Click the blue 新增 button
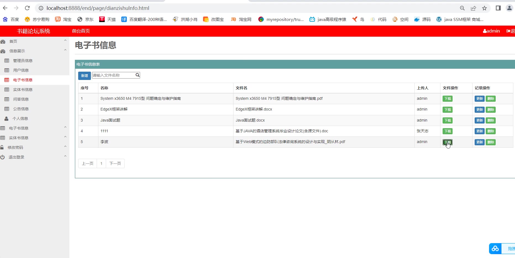This screenshot has height=258, width=515. coord(85,76)
